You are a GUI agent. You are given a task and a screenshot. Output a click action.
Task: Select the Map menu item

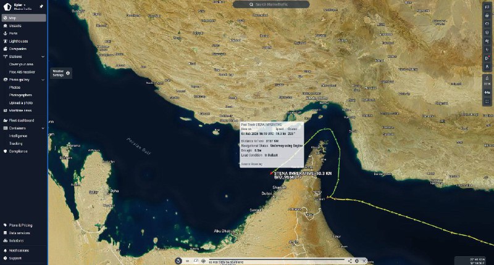coord(12,18)
